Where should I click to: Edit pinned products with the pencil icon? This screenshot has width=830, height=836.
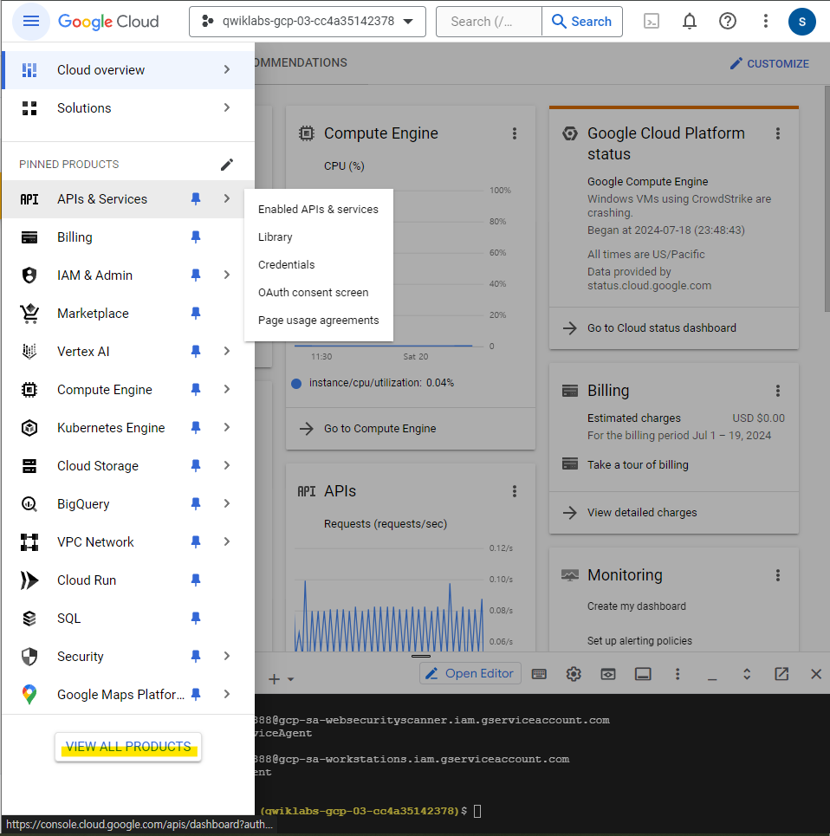point(226,165)
